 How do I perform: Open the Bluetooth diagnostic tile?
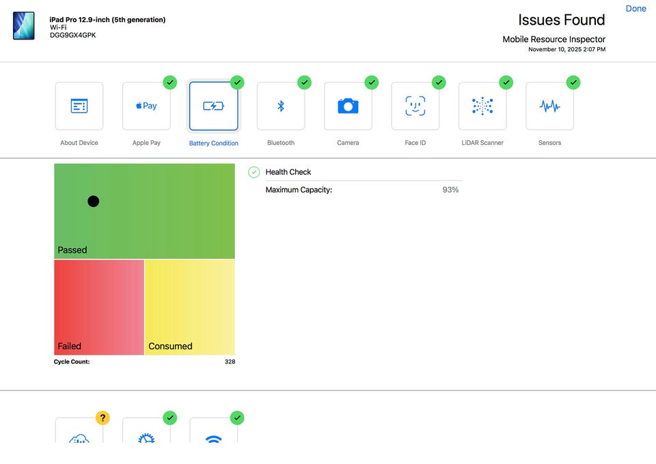[281, 107]
